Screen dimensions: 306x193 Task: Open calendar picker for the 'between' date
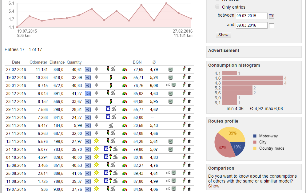pos(271,16)
